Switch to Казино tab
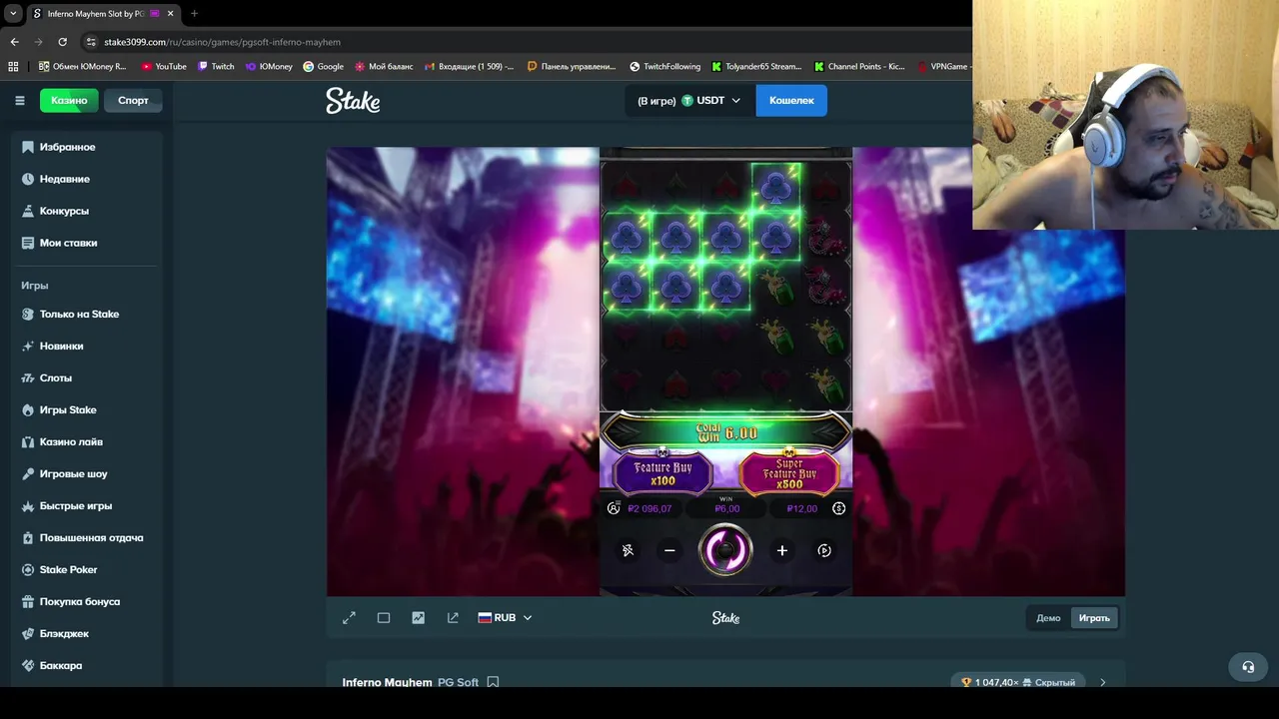1279x719 pixels. click(69, 100)
